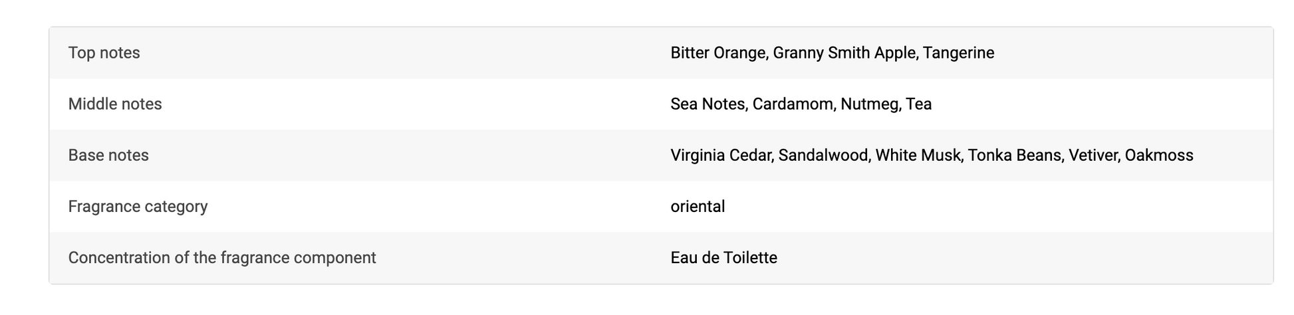Click the White Musk base note

click(x=917, y=156)
